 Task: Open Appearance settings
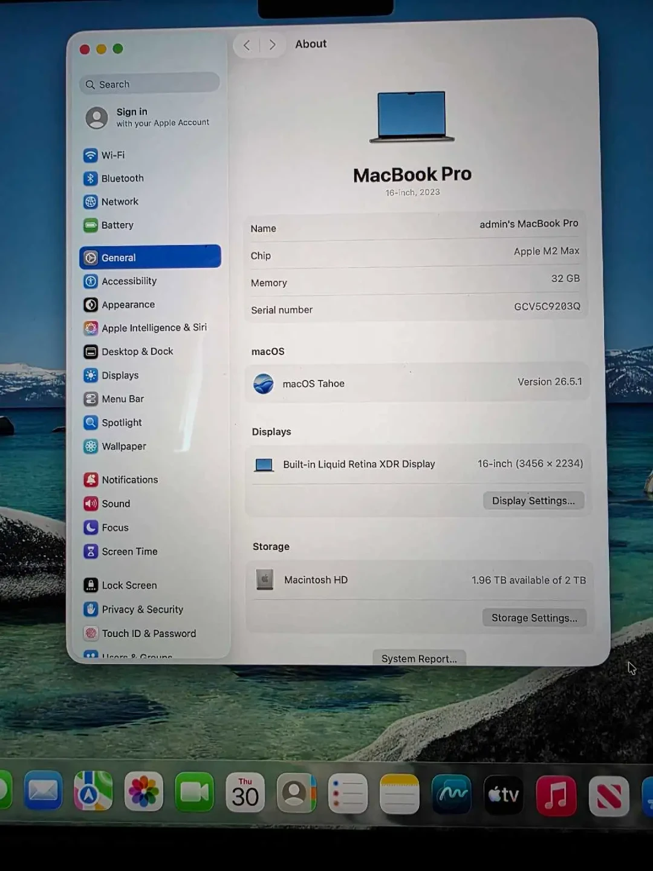pos(150,305)
